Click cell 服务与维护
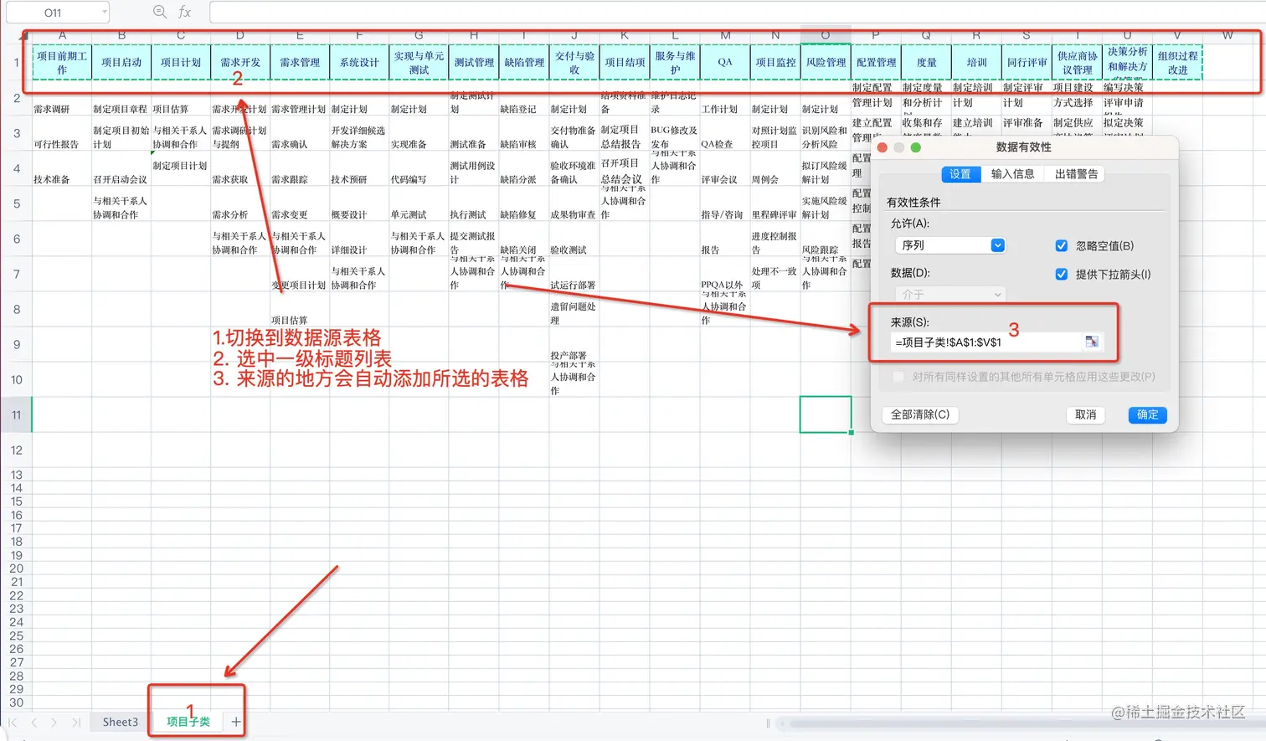1266x741 pixels. point(675,63)
